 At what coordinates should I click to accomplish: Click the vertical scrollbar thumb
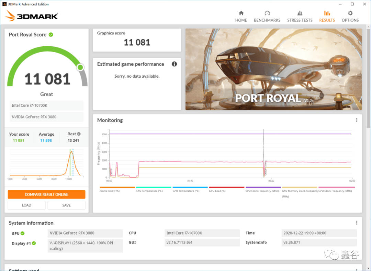[368, 78]
